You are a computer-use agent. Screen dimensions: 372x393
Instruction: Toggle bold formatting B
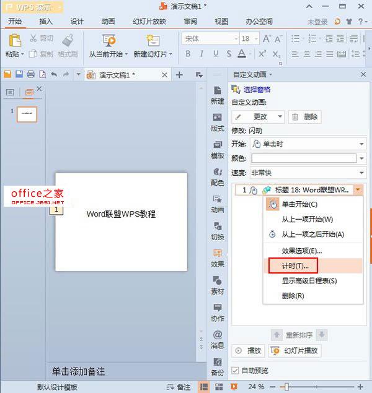click(x=188, y=54)
